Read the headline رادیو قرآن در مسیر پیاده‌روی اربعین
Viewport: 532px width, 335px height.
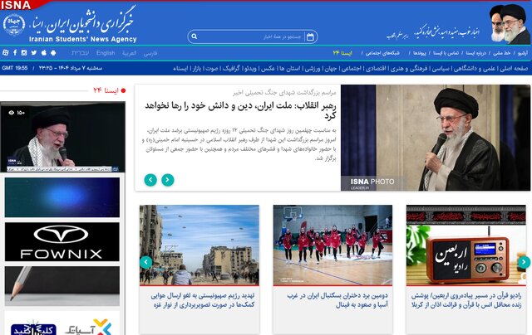tap(466, 300)
